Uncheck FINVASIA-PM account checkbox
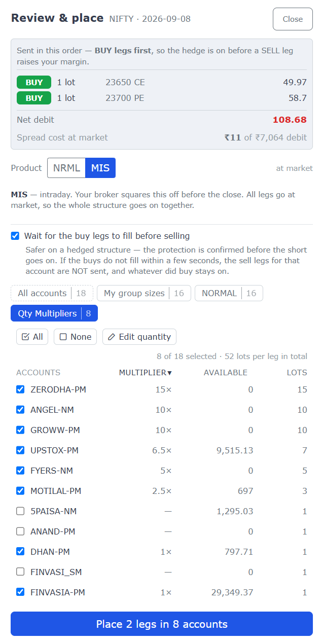 [x=20, y=592]
